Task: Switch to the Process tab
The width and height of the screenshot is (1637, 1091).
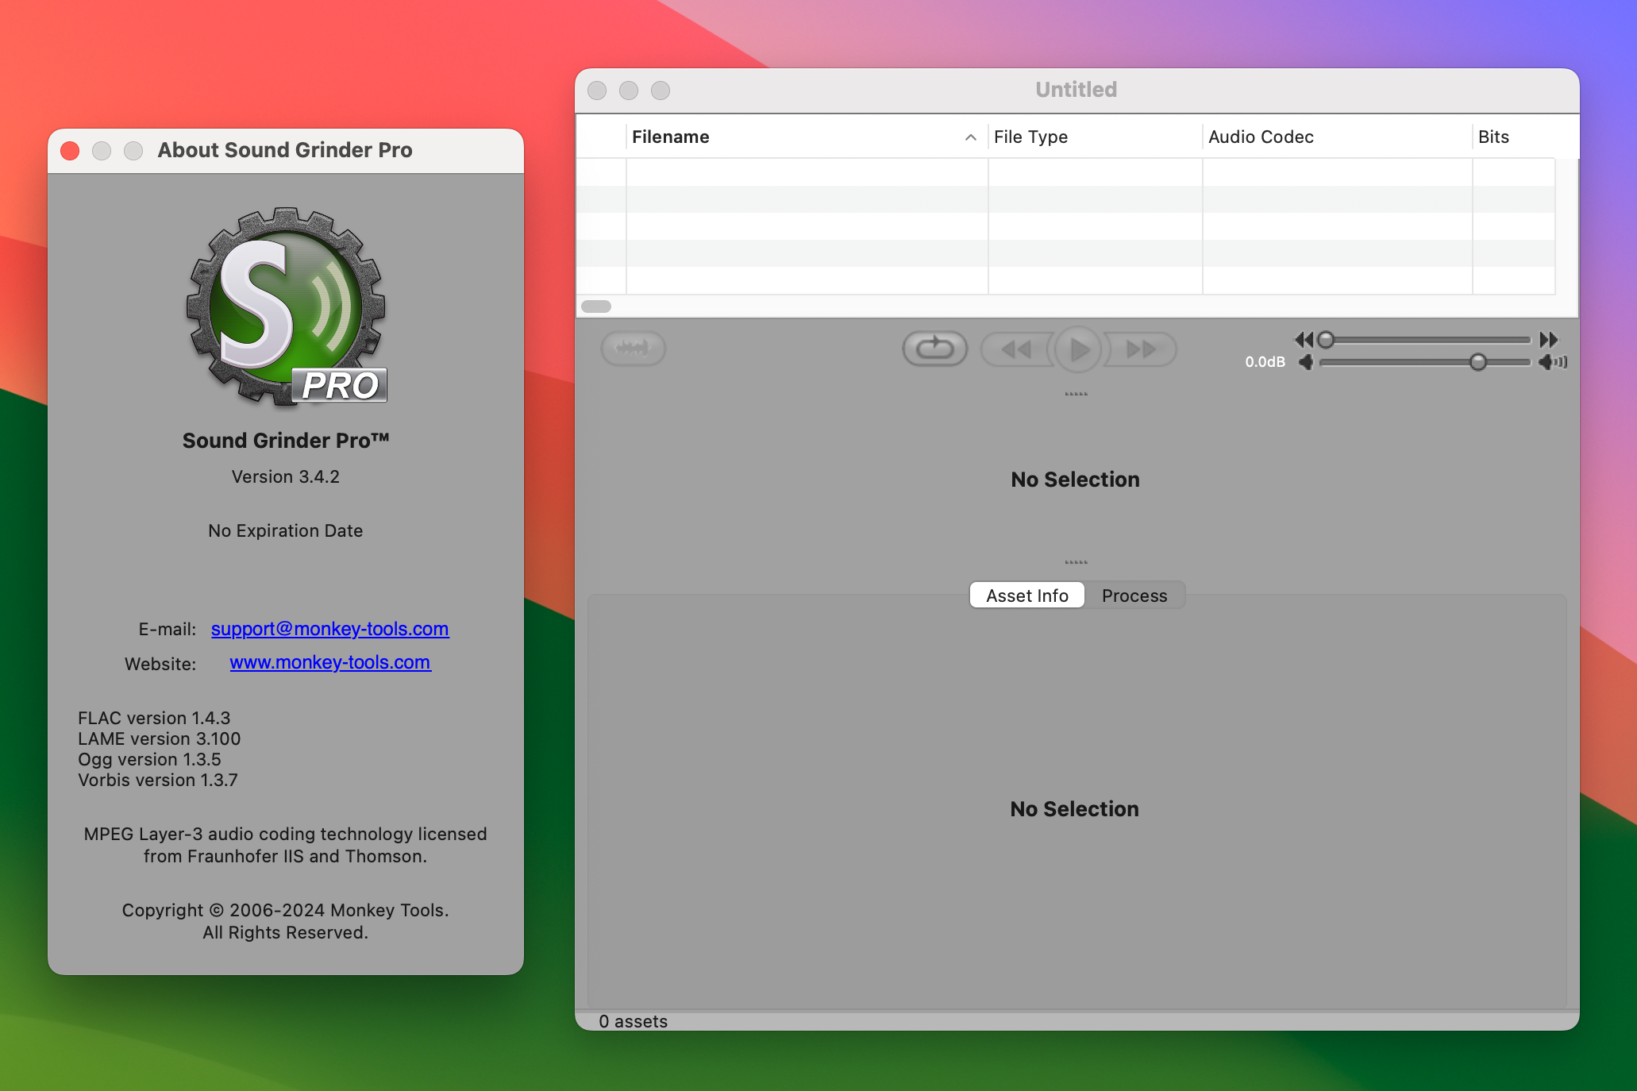Action: (x=1134, y=596)
